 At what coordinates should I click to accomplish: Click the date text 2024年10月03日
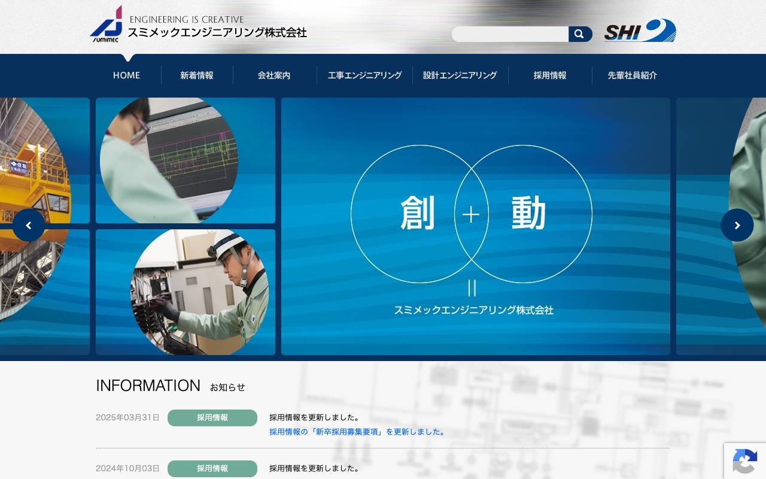click(x=127, y=469)
